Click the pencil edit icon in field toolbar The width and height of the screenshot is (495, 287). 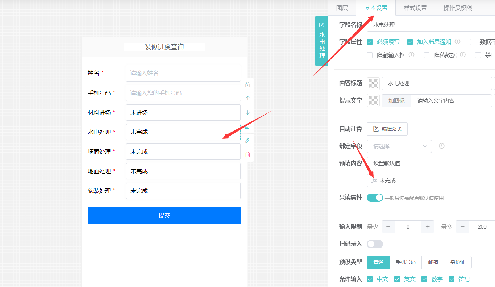tap(248, 140)
